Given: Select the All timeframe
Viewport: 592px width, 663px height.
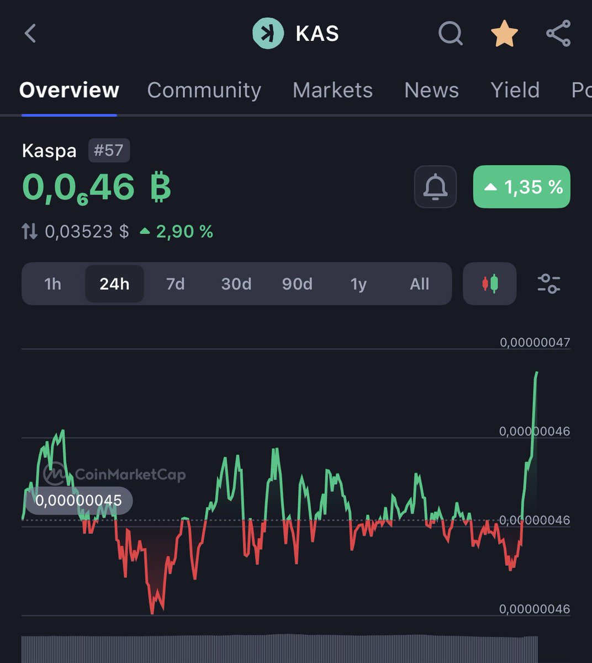Looking at the screenshot, I should pyautogui.click(x=420, y=284).
